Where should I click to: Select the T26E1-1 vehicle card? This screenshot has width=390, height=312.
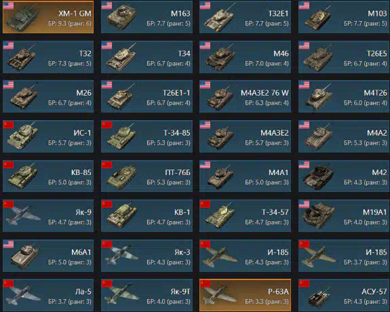pyautogui.click(x=147, y=96)
